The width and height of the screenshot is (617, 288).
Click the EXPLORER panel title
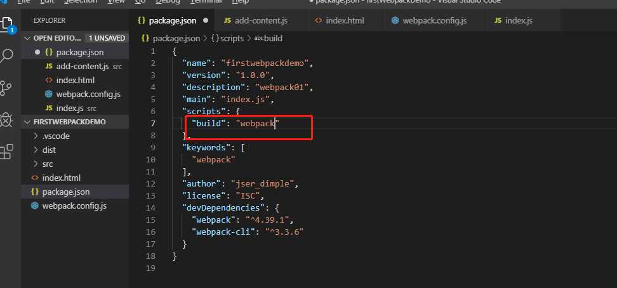(x=49, y=20)
